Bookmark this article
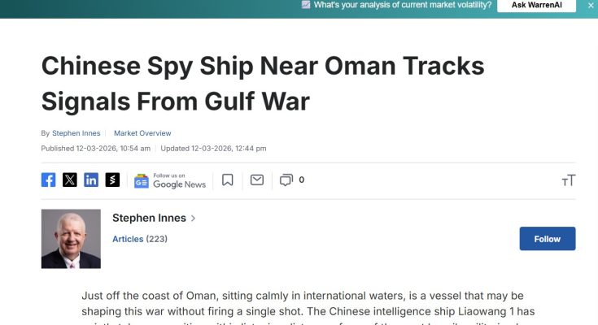598x325 pixels. point(228,180)
